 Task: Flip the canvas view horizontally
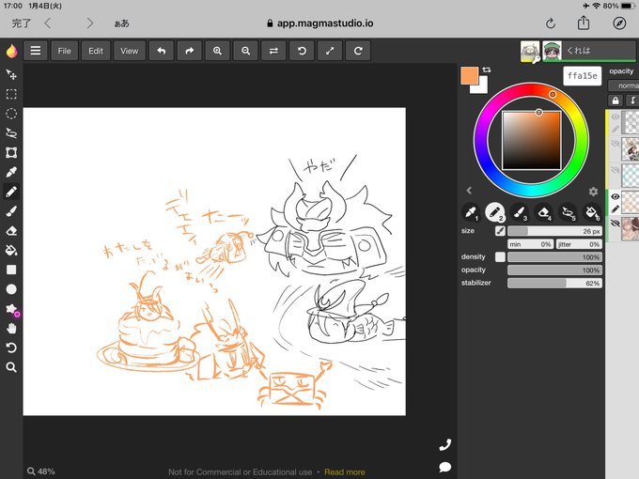point(273,51)
